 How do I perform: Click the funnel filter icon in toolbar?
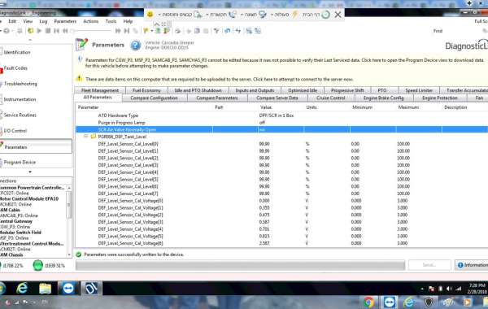216,31
